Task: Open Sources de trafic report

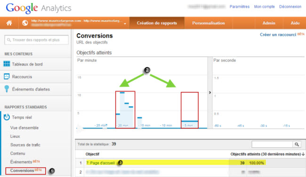Action: click(25, 145)
